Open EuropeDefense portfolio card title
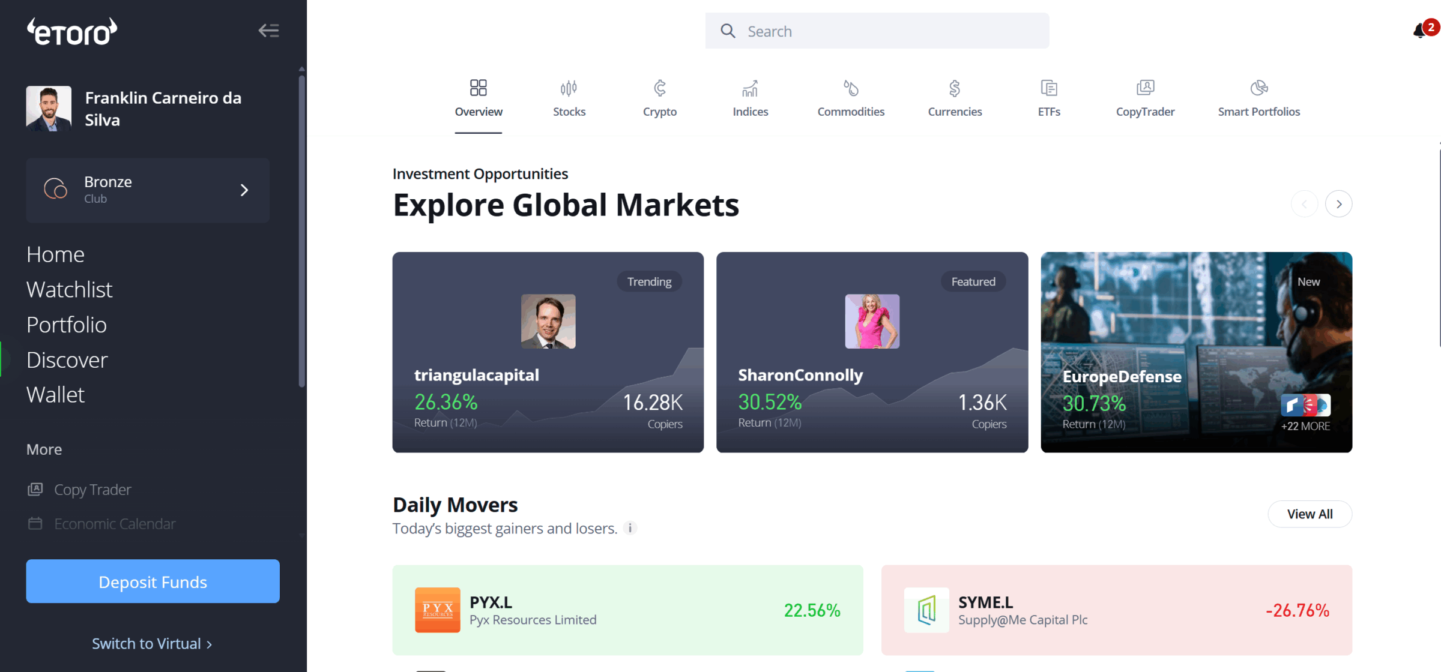 tap(1122, 376)
